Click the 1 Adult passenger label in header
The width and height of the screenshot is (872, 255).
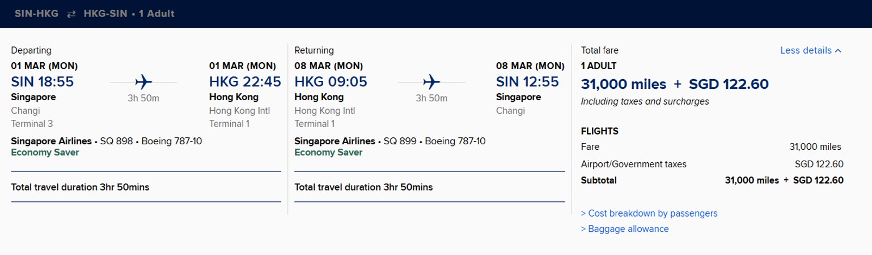click(157, 14)
